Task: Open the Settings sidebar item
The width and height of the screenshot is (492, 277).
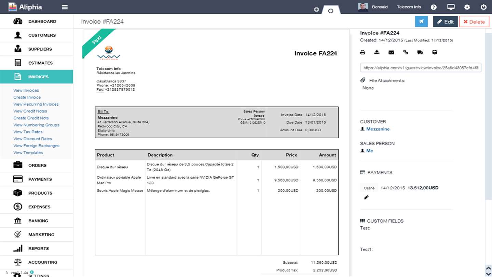Action: click(x=37, y=274)
